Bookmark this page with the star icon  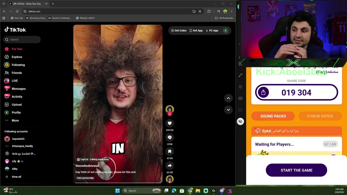pyautogui.click(x=200, y=11)
